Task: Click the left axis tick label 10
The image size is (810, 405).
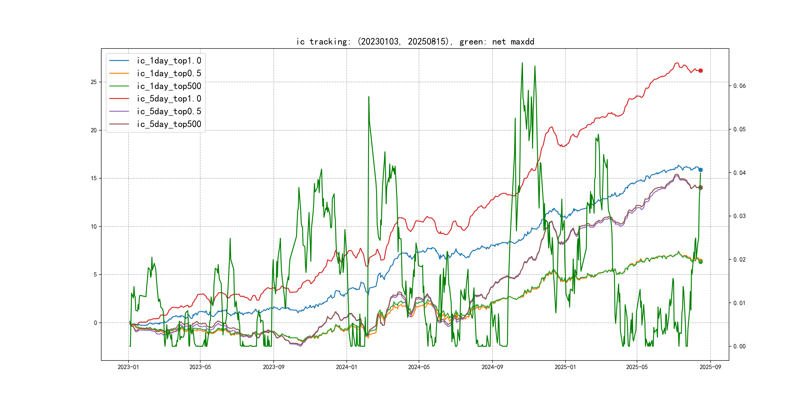Action: point(94,226)
